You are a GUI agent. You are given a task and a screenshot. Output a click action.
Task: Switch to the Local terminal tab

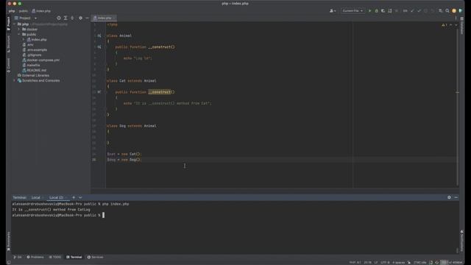(36, 197)
